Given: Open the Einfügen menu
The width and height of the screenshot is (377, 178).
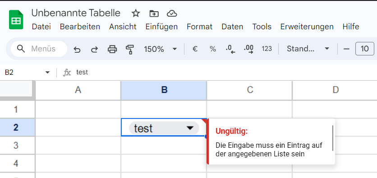Looking at the screenshot, I should (161, 27).
